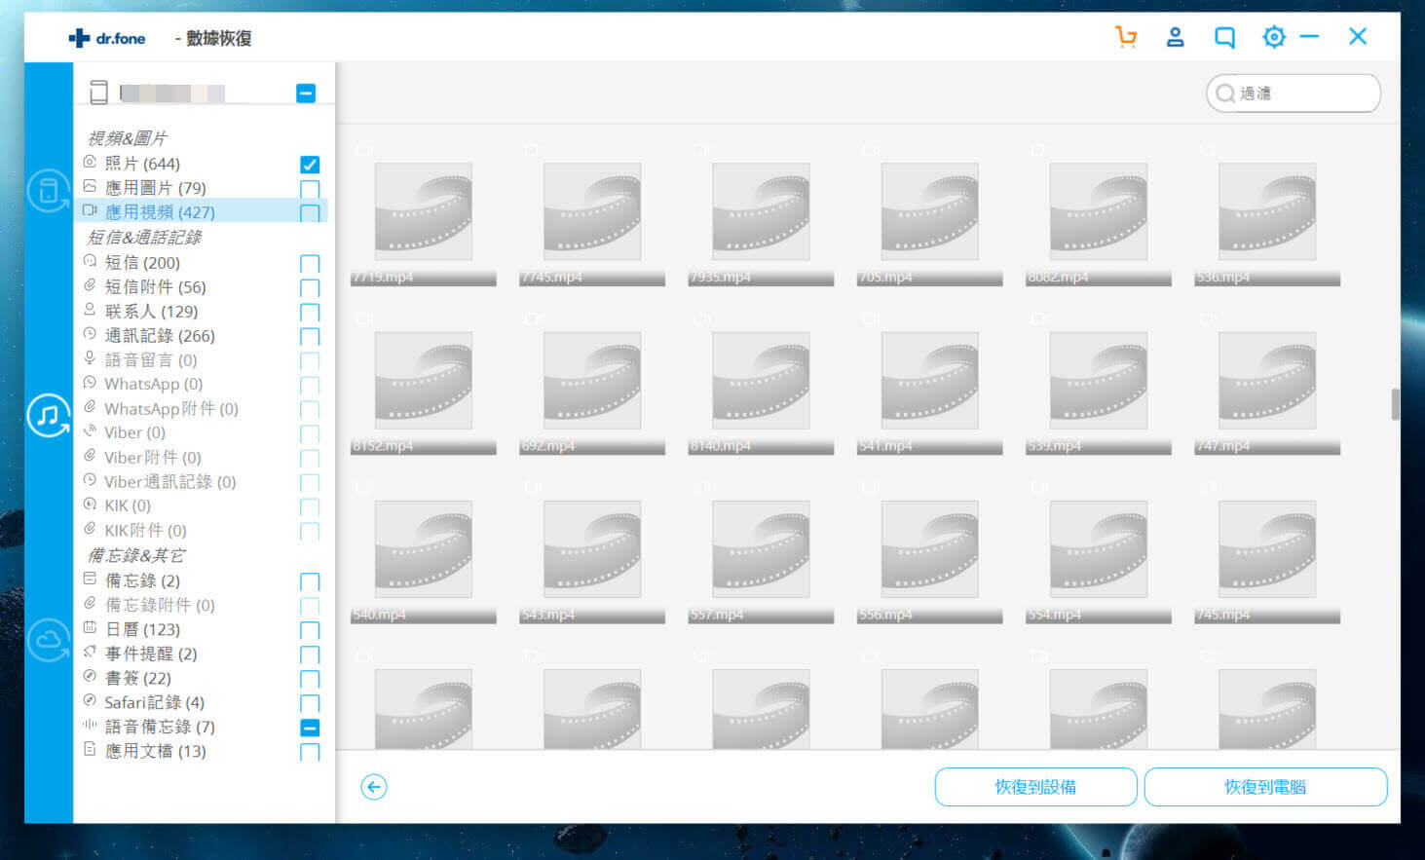
Task: Check the Safari記錄 (4) checkbox
Action: click(310, 704)
